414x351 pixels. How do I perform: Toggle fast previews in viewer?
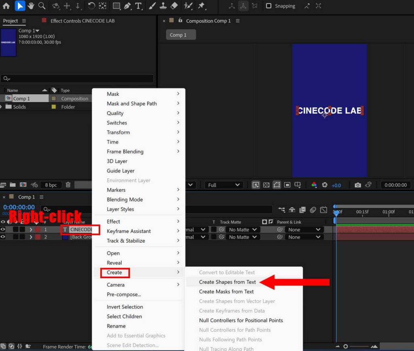(256, 185)
